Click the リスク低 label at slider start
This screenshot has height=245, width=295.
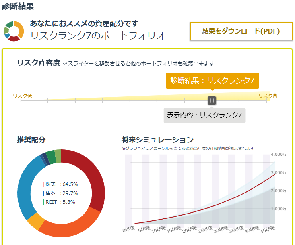(x=22, y=96)
